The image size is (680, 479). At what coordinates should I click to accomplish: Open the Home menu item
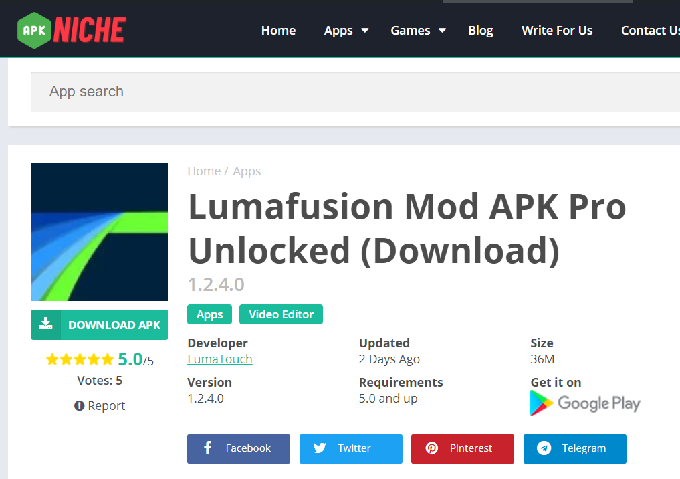(x=278, y=30)
